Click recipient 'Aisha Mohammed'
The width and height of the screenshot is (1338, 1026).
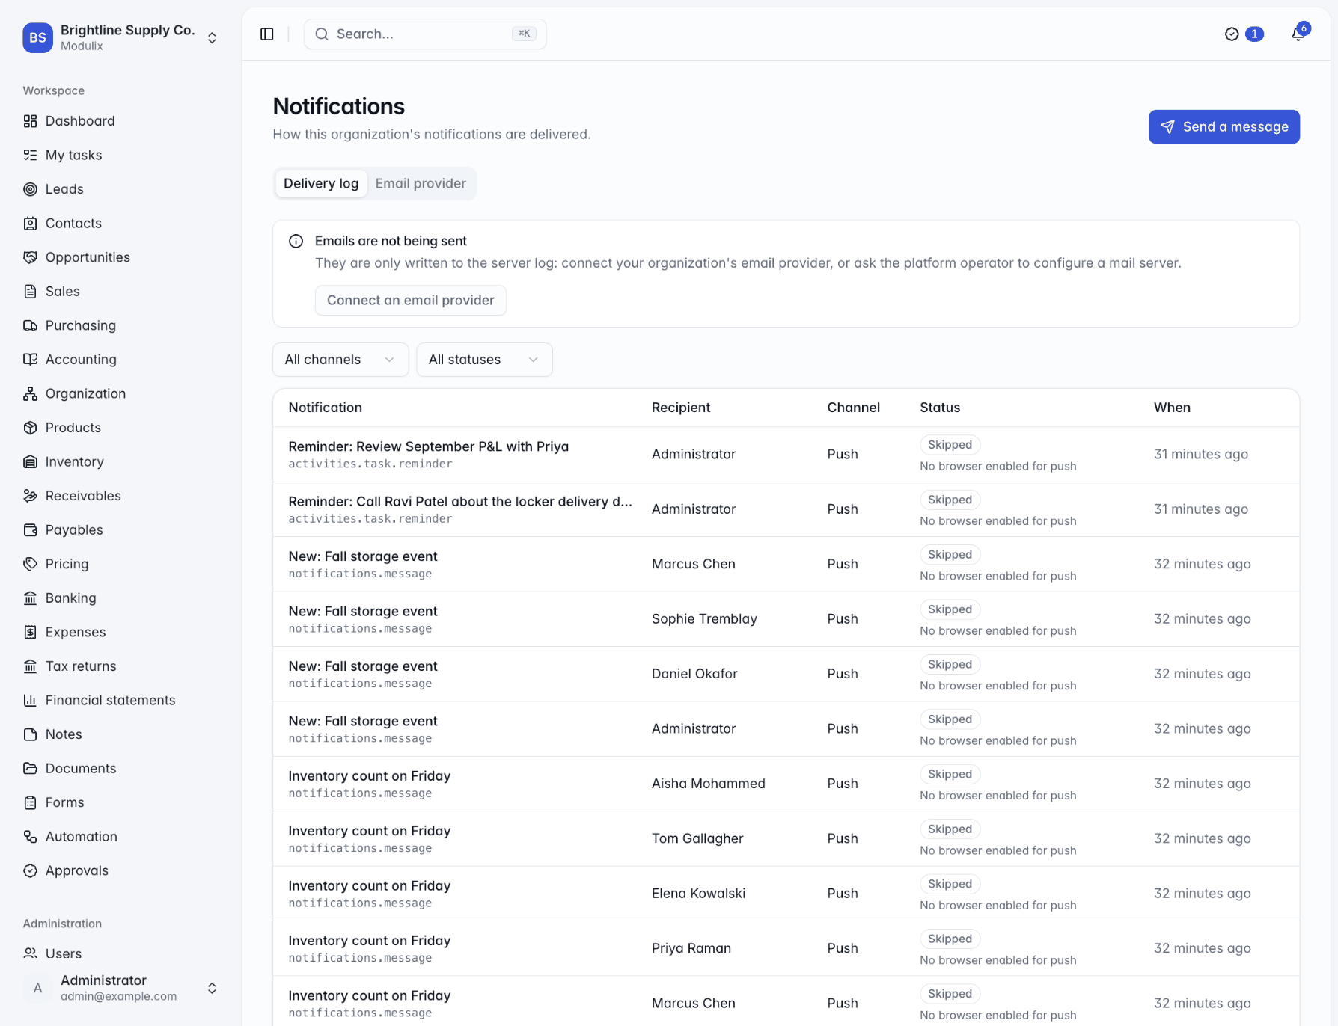pos(708,784)
